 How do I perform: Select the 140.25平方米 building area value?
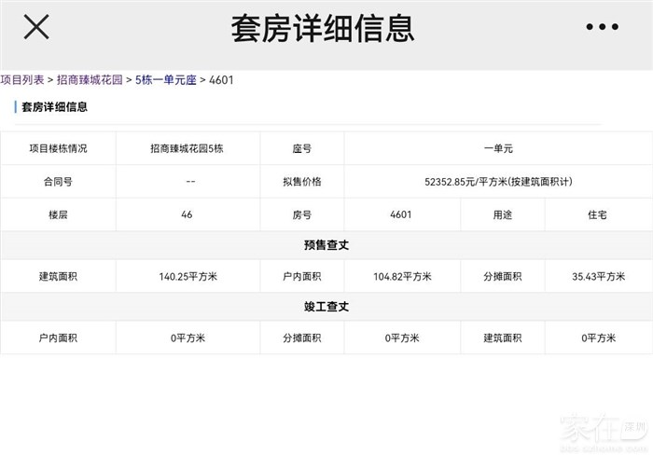188,277
